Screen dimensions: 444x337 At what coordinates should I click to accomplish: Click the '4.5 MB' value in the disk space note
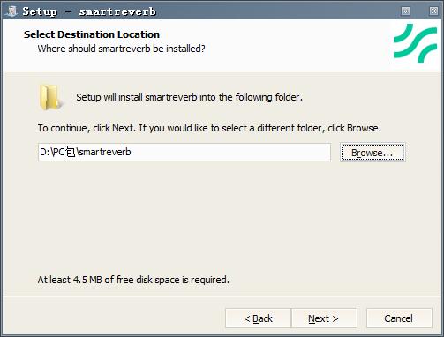(87, 280)
